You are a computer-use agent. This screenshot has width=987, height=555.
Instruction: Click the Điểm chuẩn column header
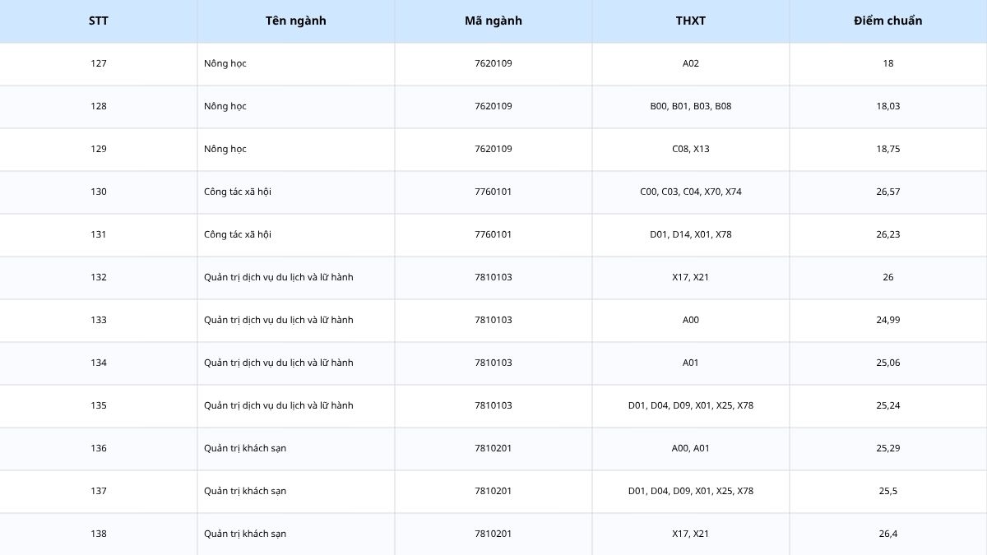click(x=888, y=21)
